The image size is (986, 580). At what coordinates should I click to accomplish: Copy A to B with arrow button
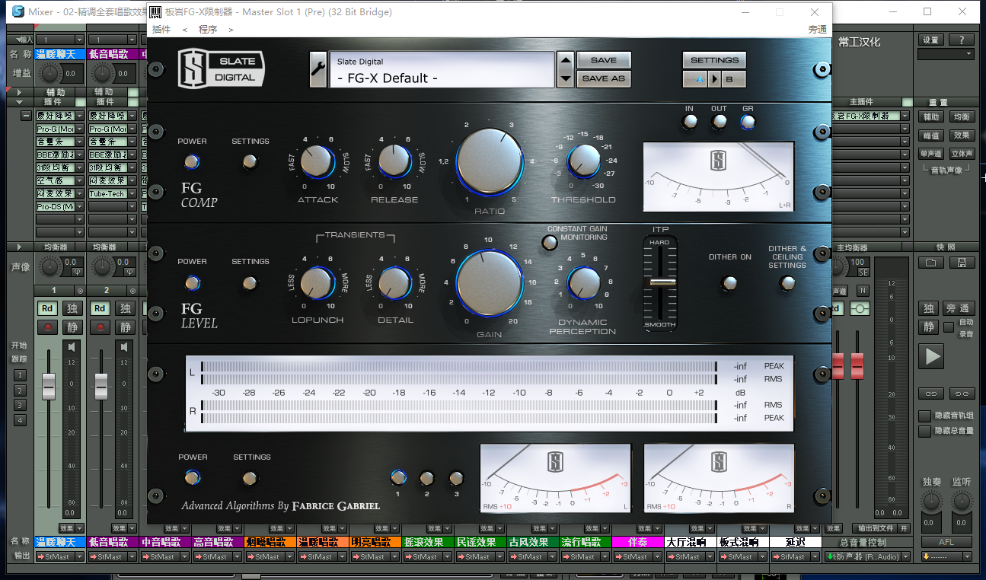tap(714, 79)
